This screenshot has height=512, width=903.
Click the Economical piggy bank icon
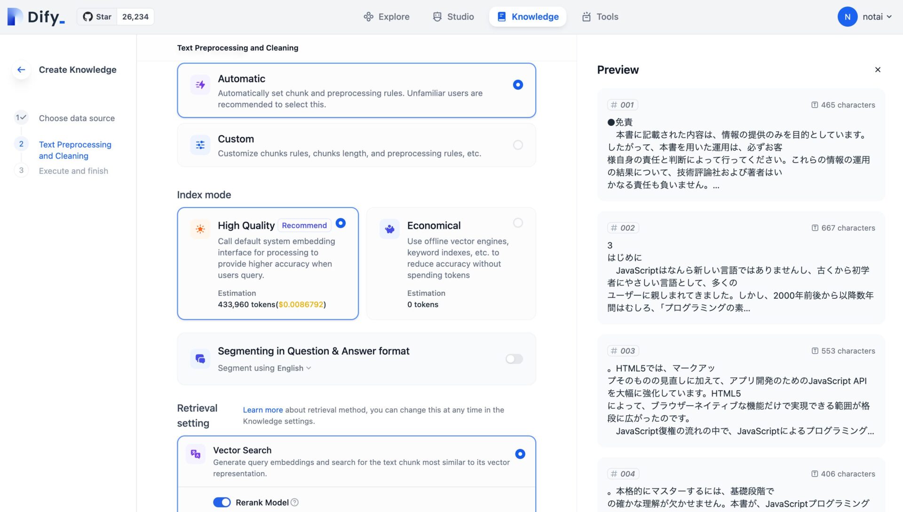(389, 229)
